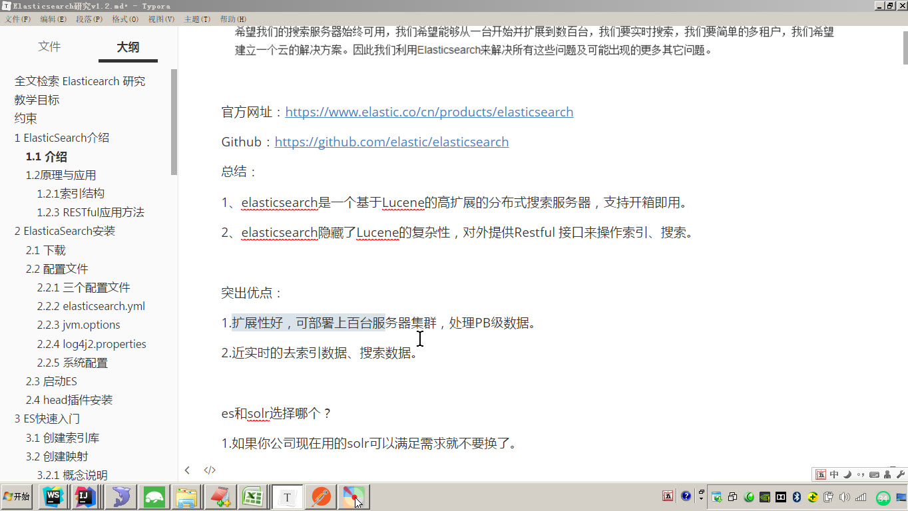Screen dimensions: 908x511
Task: Open the Windows 开始 start button
Action: (17, 497)
